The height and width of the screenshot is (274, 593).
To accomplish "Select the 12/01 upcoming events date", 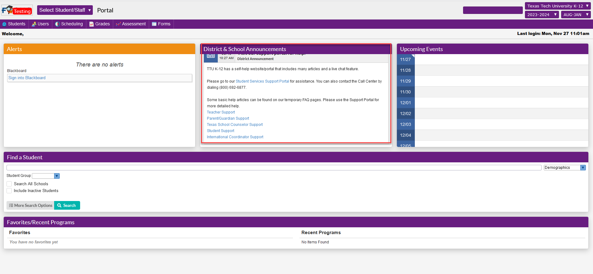I will (x=406, y=103).
